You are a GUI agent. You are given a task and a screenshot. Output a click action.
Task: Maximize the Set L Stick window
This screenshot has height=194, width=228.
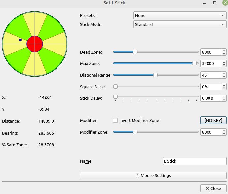click(215, 3)
